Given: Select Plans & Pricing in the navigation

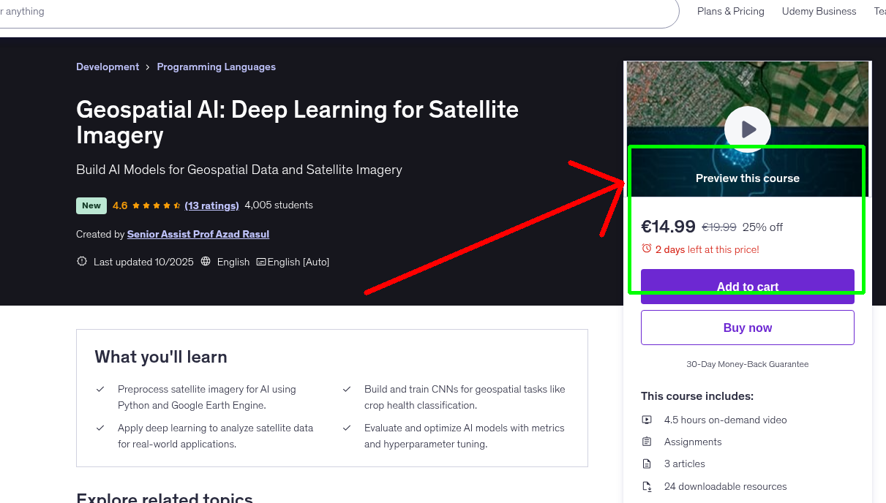Looking at the screenshot, I should (730, 11).
